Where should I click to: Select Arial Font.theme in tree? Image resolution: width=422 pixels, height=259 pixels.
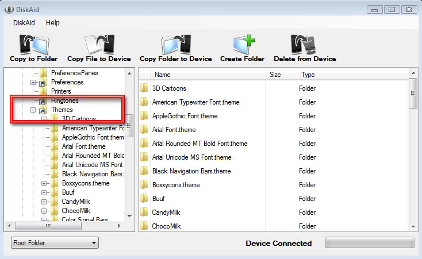(84, 146)
